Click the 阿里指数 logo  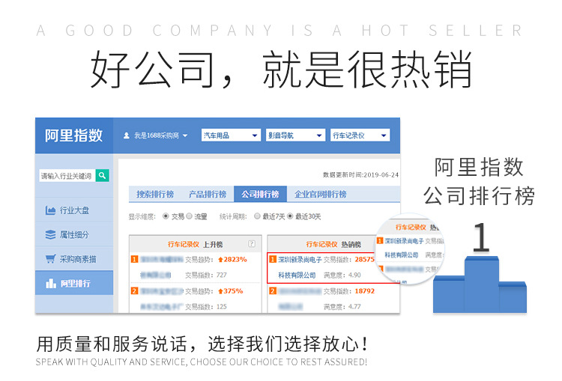pos(73,135)
